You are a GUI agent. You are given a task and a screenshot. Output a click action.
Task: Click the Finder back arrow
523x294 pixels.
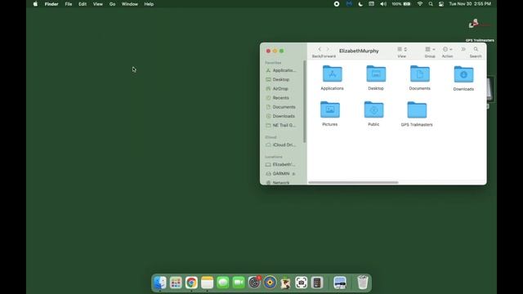(320, 49)
